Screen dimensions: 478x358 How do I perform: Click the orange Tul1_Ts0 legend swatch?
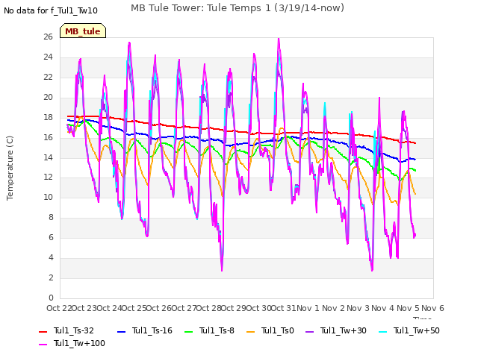click(251, 331)
